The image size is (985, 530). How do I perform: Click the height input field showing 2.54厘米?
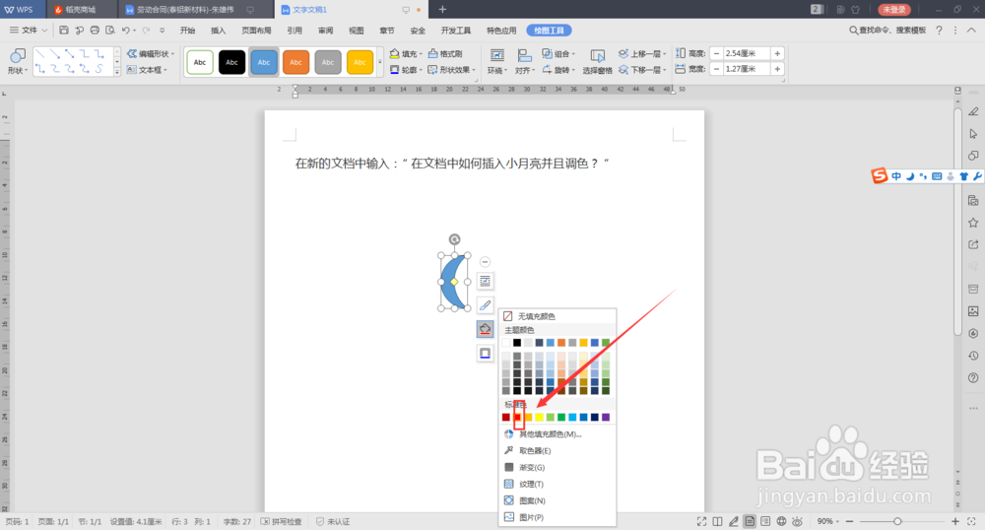747,53
